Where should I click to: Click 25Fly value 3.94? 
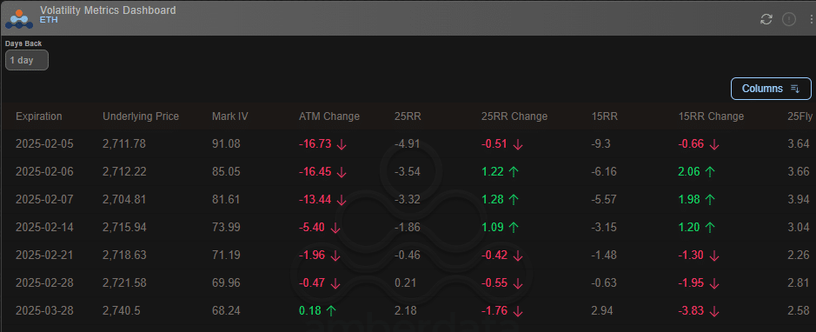[799, 199]
